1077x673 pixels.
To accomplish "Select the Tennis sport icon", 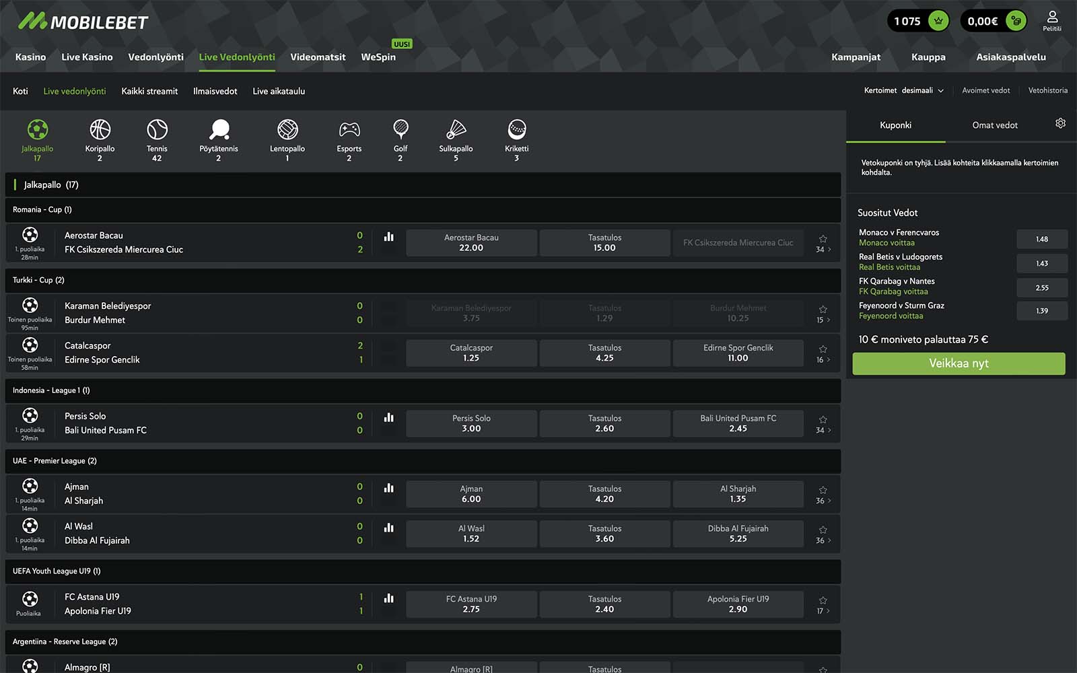I will [x=157, y=129].
